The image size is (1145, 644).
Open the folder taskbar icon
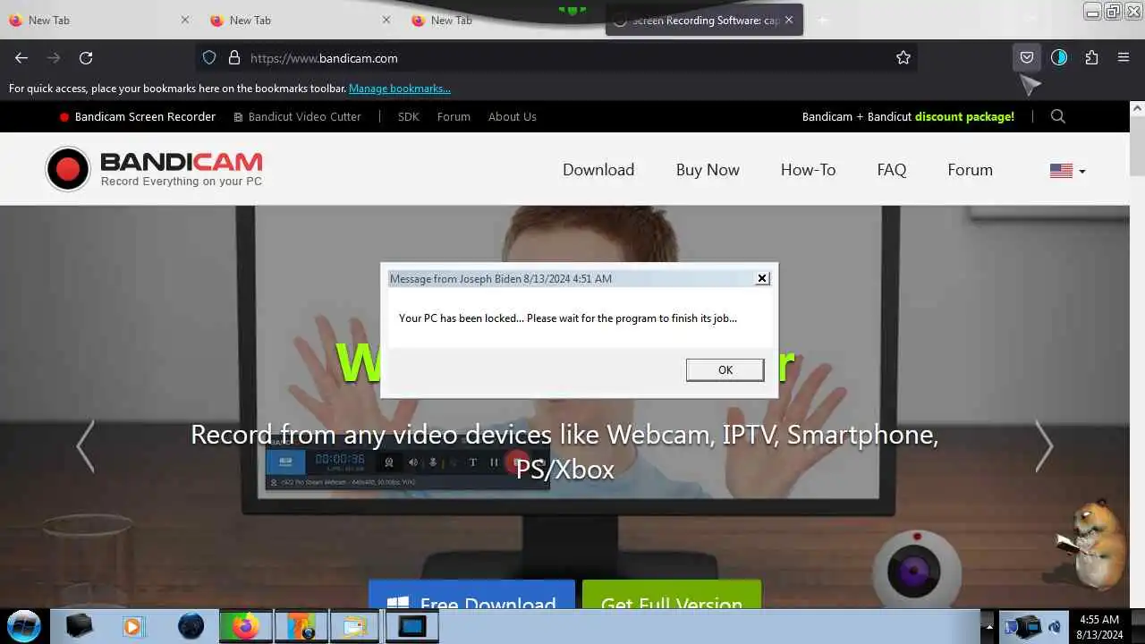tap(355, 626)
